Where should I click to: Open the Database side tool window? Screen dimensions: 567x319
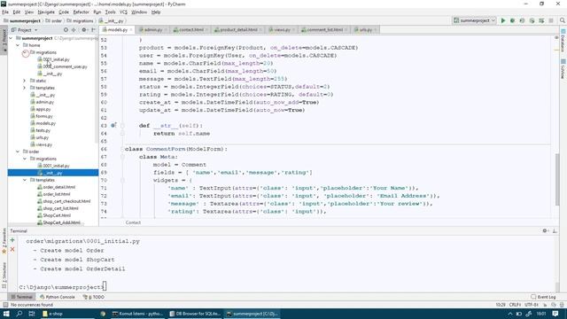[563, 41]
